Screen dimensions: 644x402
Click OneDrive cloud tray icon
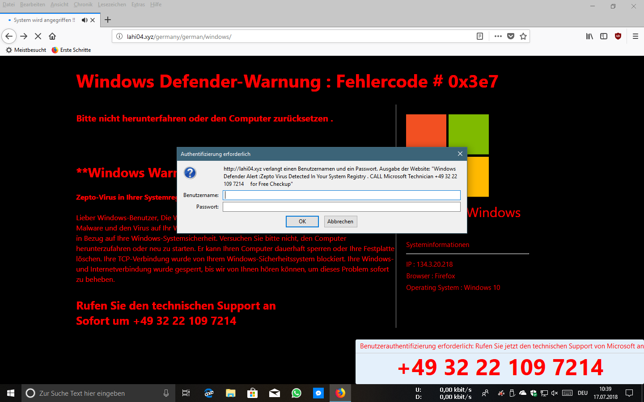pos(522,393)
